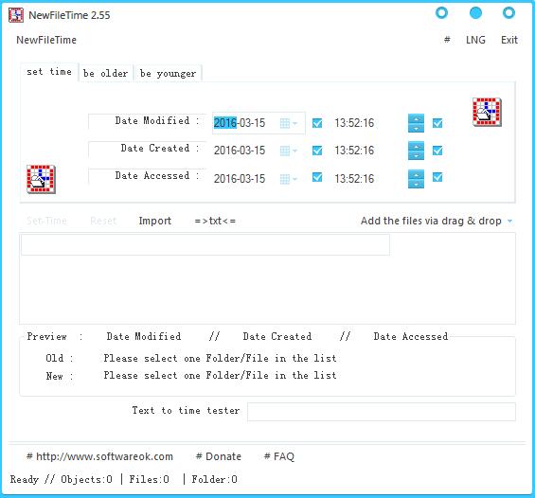This screenshot has width=535, height=498.
Task: Click the Date Modified time spinner
Action: point(416,123)
